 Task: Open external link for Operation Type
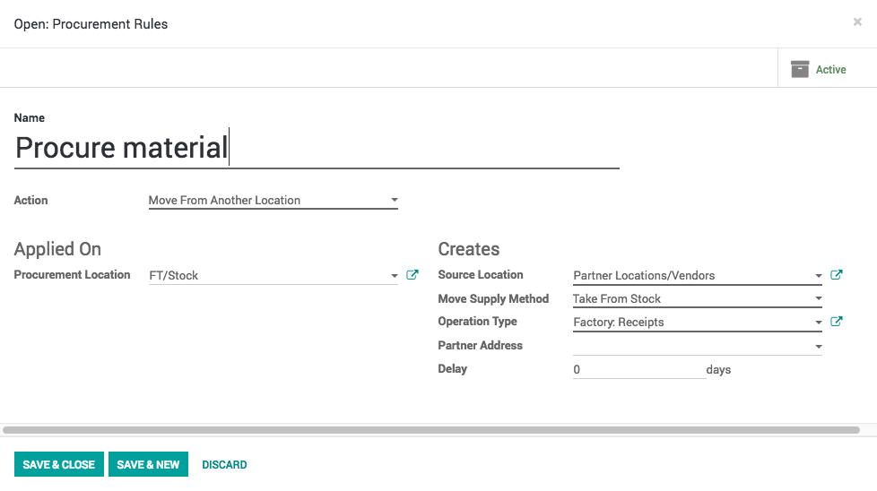coord(837,322)
